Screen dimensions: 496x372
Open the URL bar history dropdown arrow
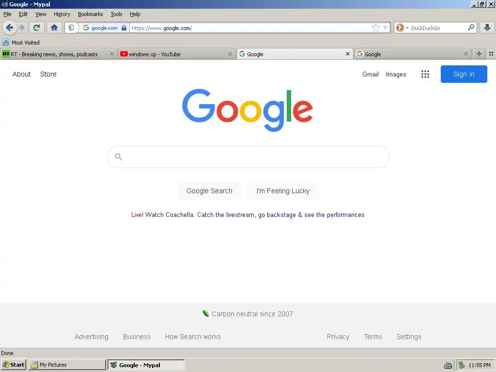[385, 28]
